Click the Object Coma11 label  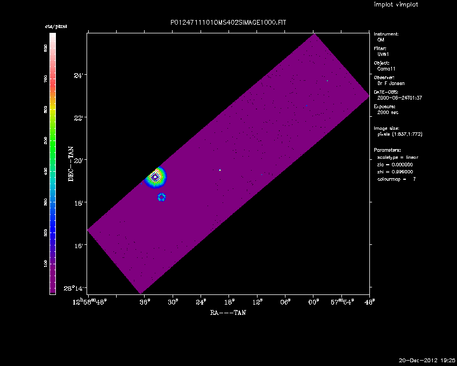(384, 66)
